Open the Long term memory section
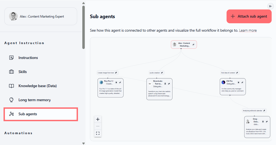Screen dimensions: 276x145 point(34,100)
